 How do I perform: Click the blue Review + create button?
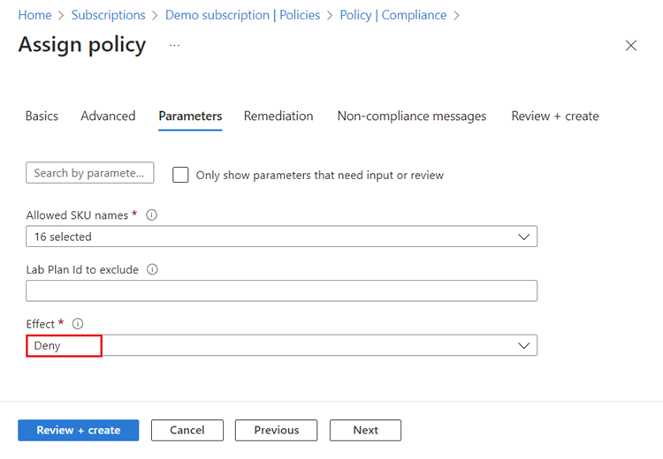click(78, 430)
